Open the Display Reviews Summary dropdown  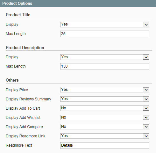click(105, 99)
